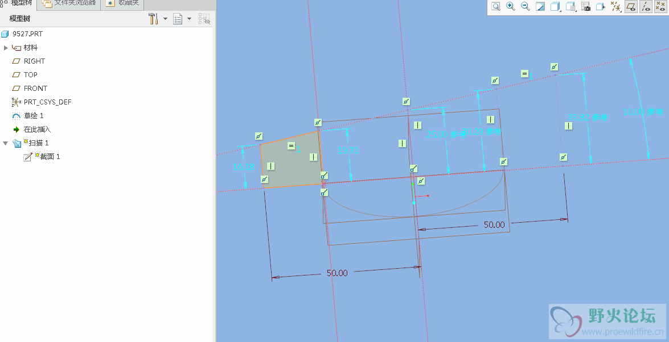669x342 pixels.
Task: Toggle axis display visibility
Action: (x=646, y=6)
